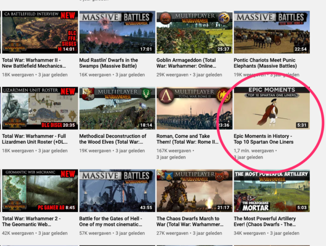The image size is (326, 246).
Task: Open the Mud Rastlin' Dwarfs video thumbnail
Action: point(117,32)
